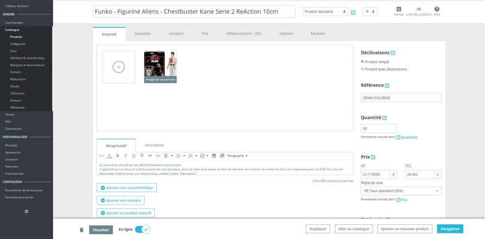Click Ajouter une marque button

[121, 200]
